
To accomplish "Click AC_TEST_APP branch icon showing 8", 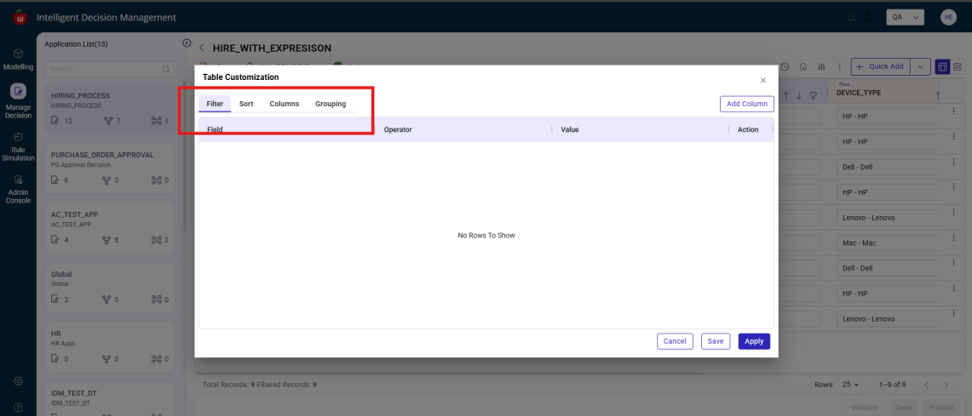I will pyautogui.click(x=108, y=240).
